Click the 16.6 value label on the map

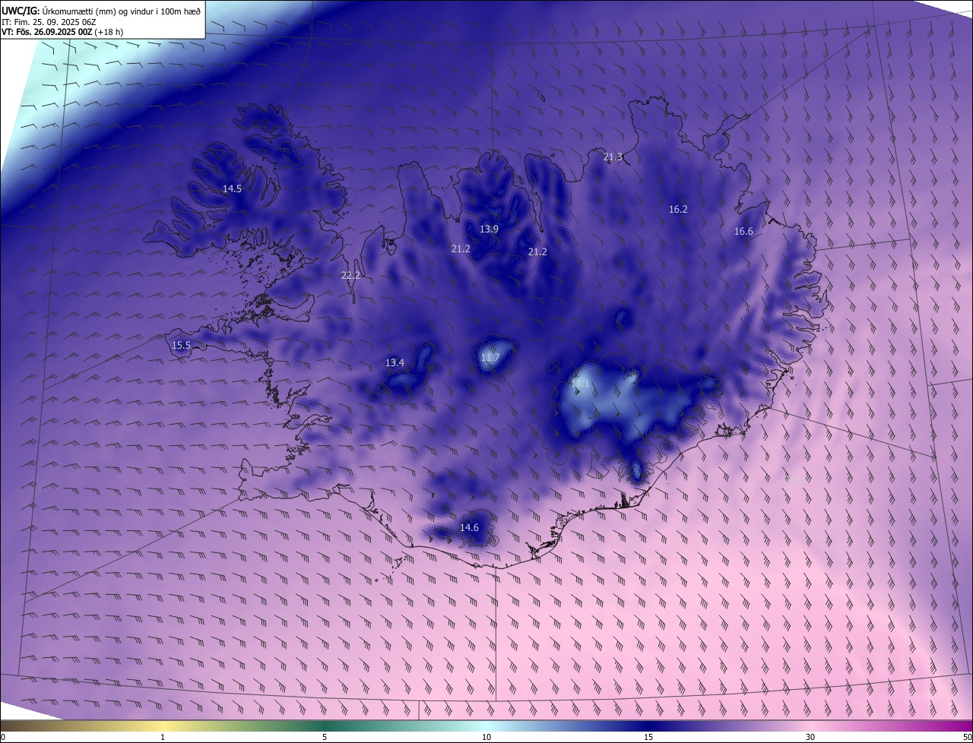pos(743,232)
